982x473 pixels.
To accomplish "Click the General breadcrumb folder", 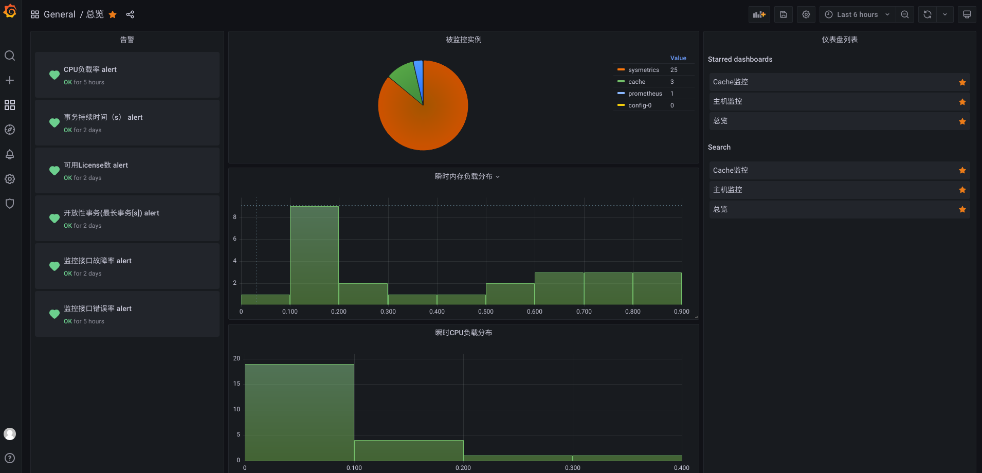I will tap(59, 14).
